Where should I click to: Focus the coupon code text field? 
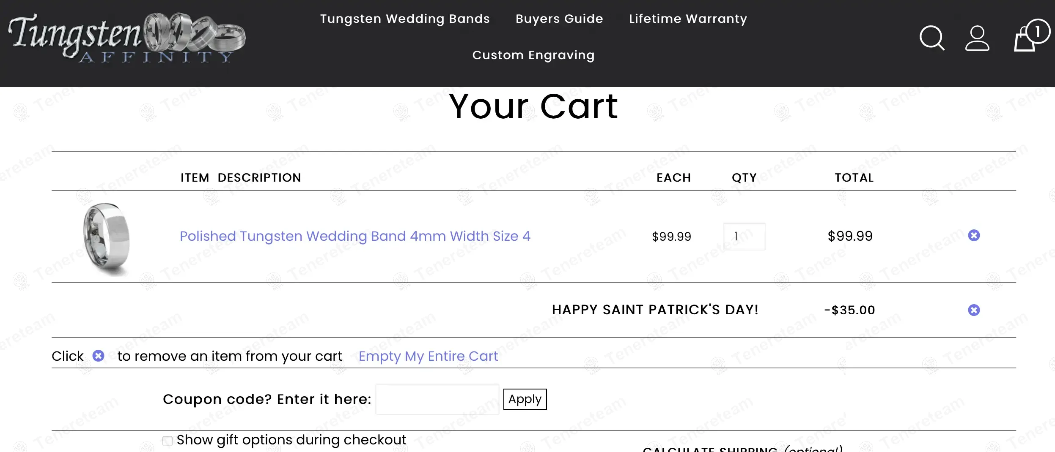pos(437,399)
